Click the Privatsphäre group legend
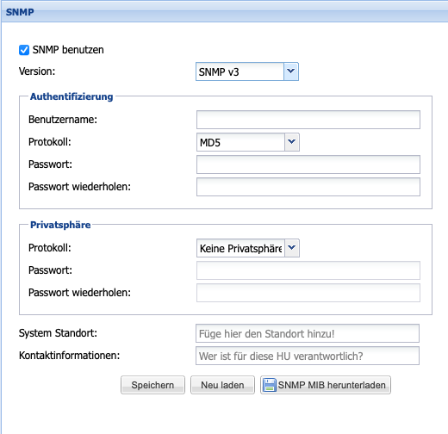 click(60, 225)
